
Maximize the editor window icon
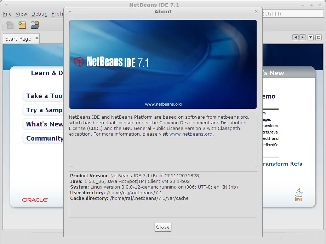coord(319,37)
